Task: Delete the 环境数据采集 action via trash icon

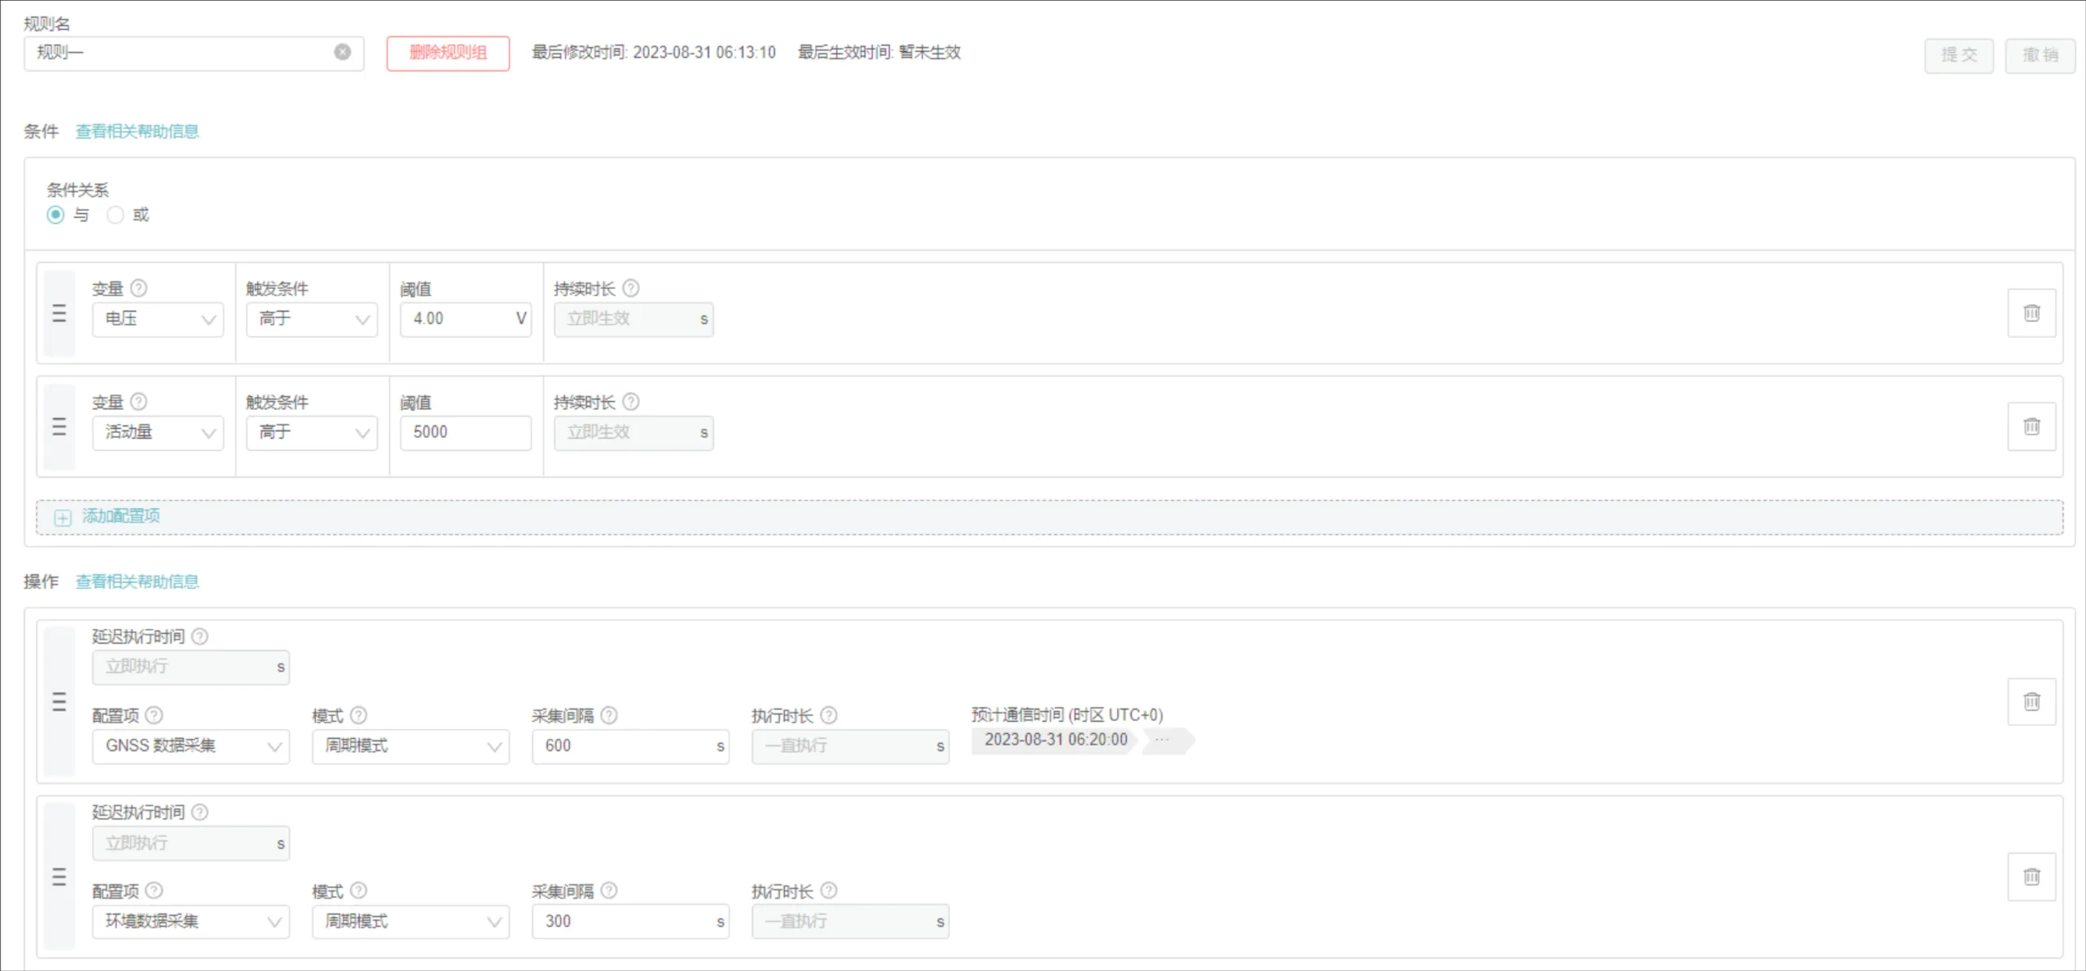Action: tap(2031, 877)
